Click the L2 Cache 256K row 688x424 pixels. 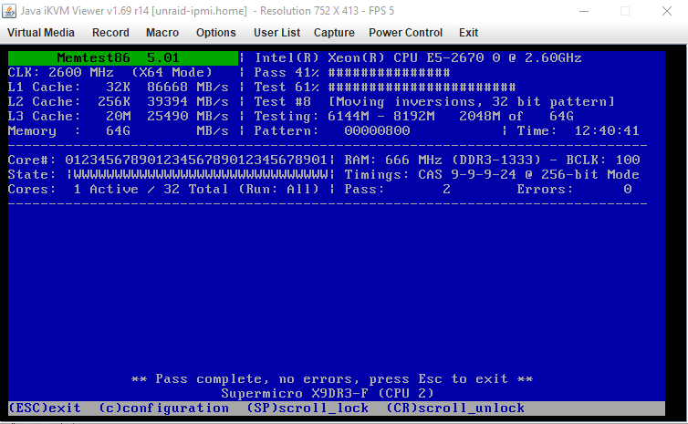(119, 102)
